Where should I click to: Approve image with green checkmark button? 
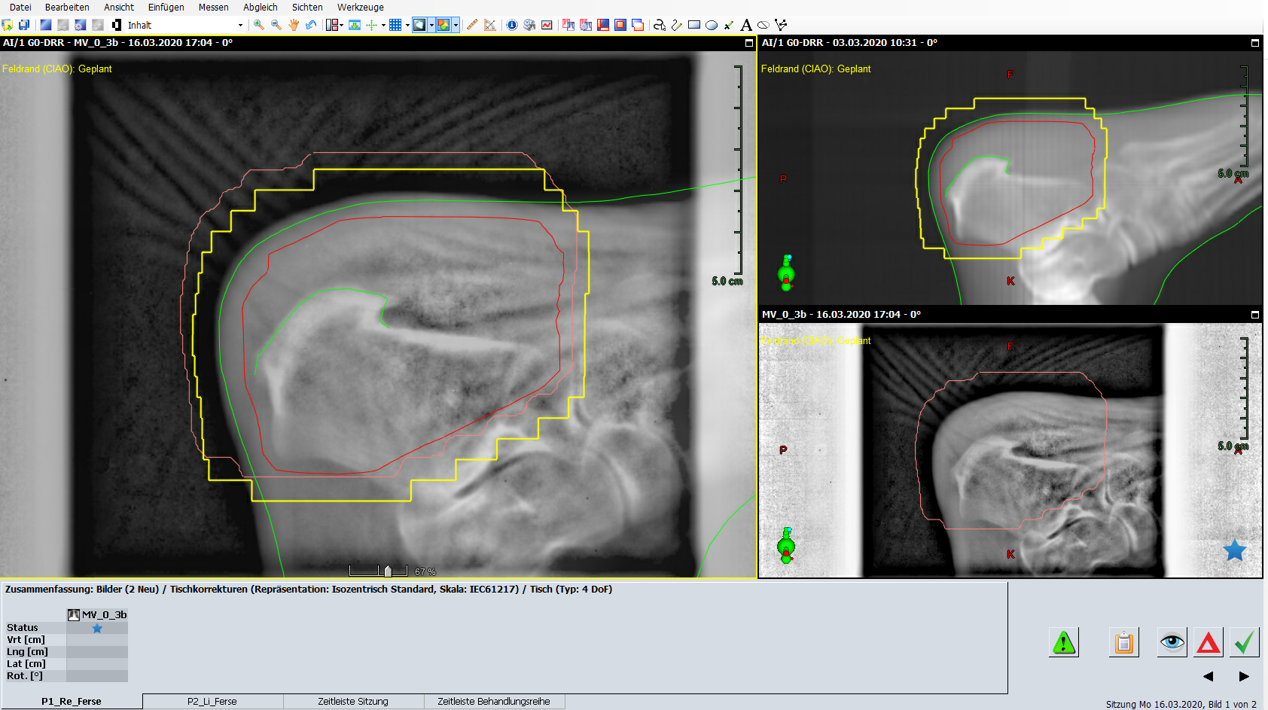[x=1245, y=642]
